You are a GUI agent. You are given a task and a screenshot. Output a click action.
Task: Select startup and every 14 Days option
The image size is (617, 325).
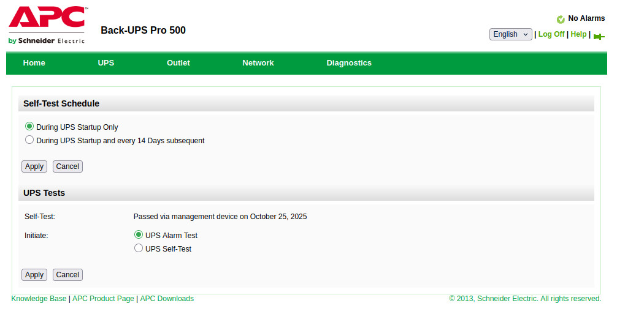(x=29, y=140)
